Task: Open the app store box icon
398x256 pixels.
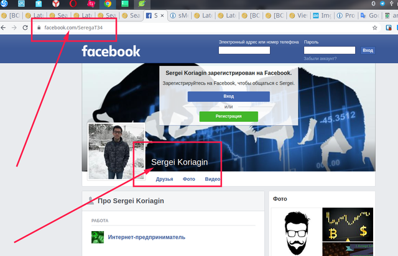Action: click(39, 3)
